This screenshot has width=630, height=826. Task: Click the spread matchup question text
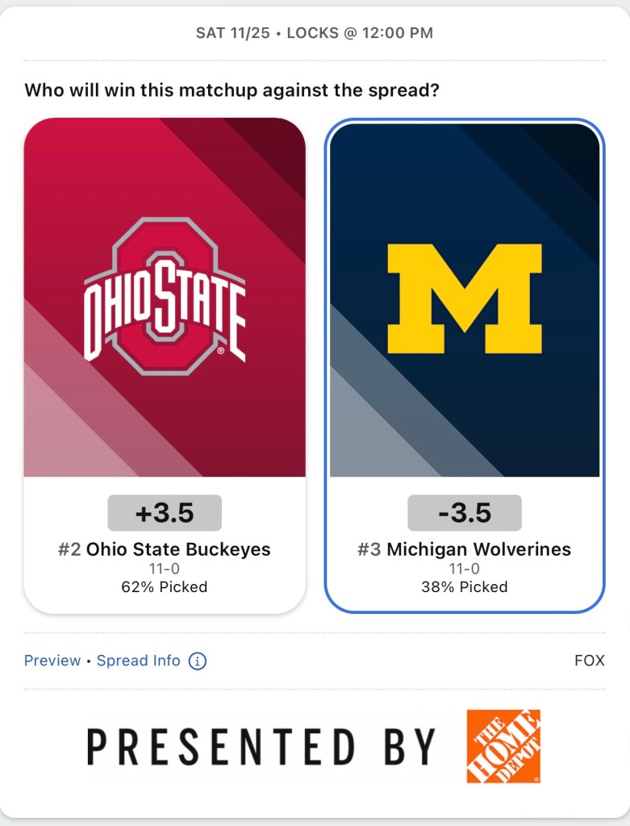[x=232, y=90]
